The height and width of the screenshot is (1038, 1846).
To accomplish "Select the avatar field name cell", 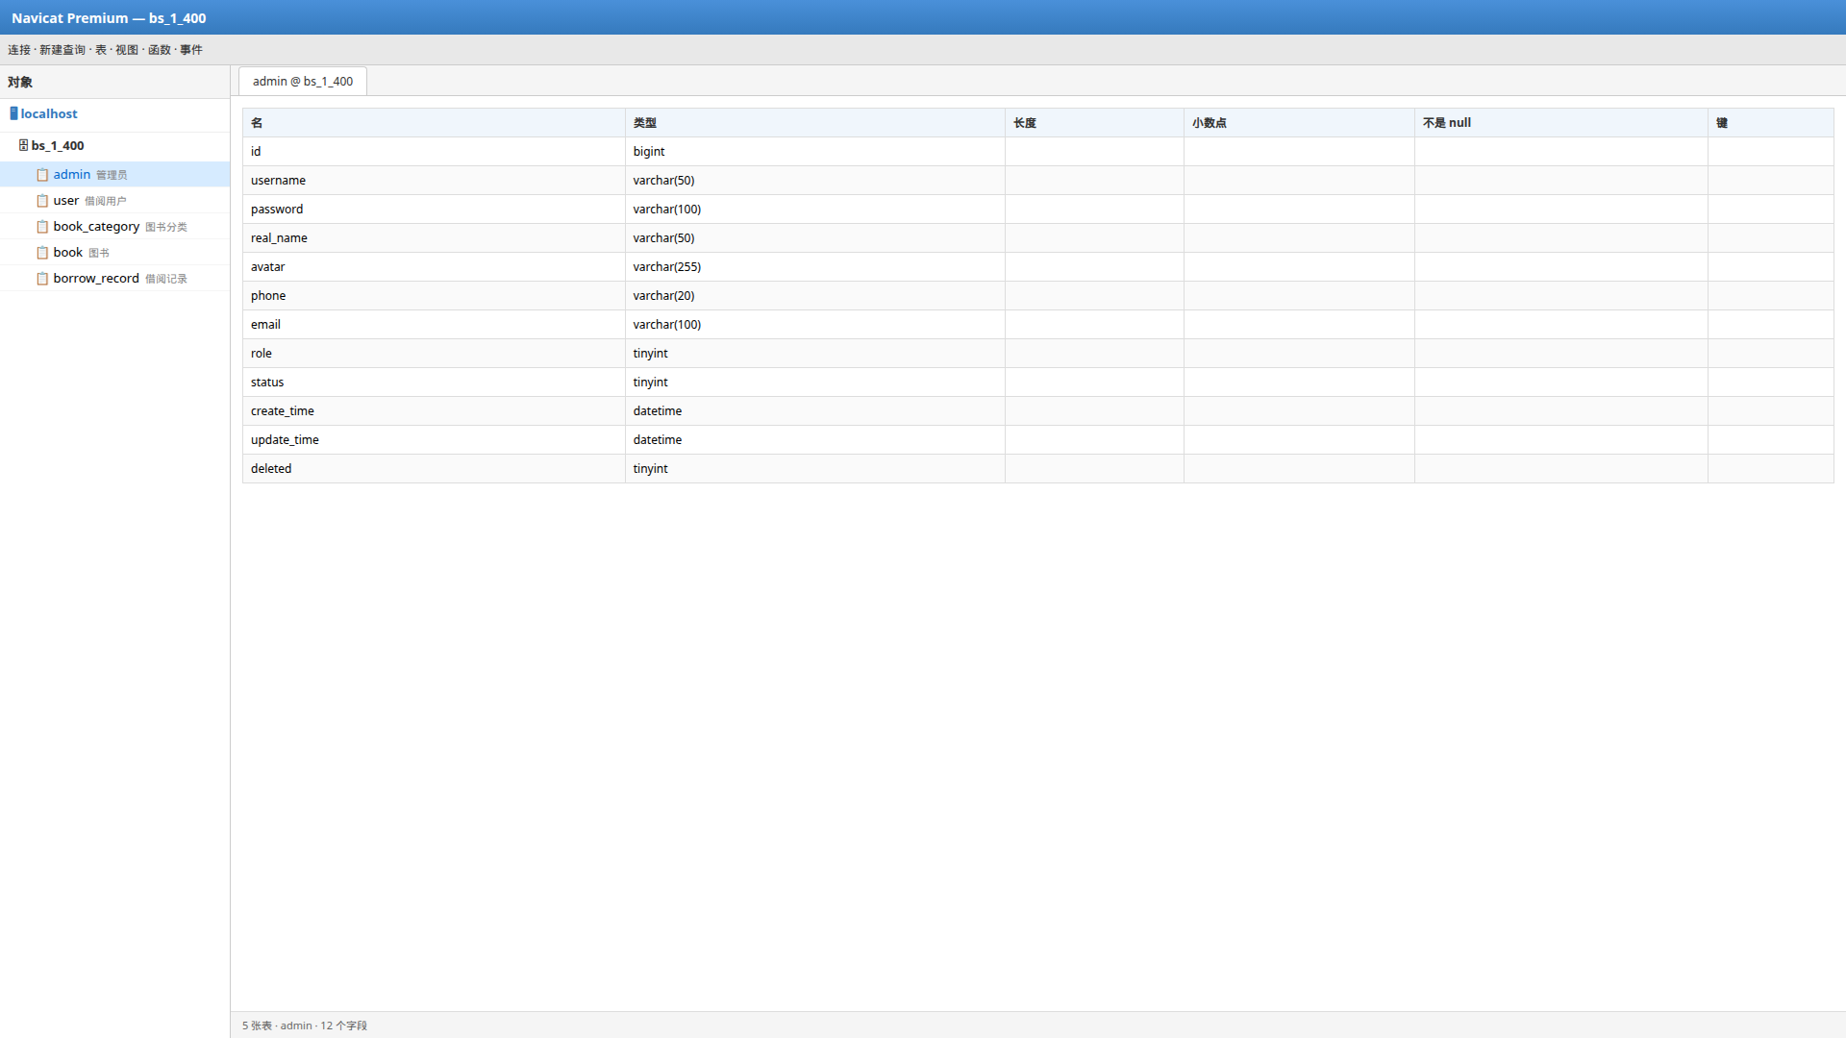I will click(x=434, y=267).
